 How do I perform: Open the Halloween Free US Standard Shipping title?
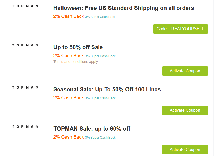tap(123, 8)
